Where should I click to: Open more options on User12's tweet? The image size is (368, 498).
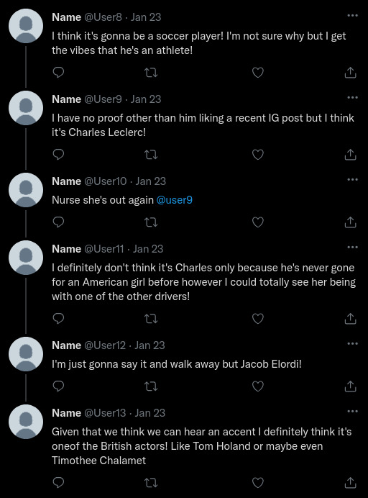(352, 344)
